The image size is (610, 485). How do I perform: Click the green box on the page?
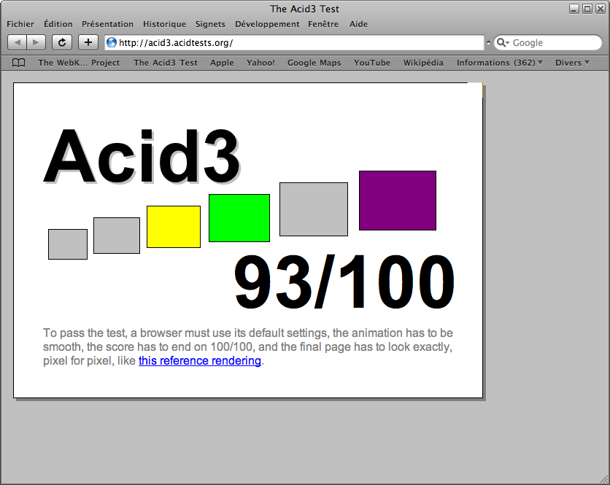pos(239,218)
